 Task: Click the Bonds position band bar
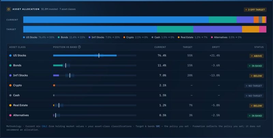pos(95,65)
